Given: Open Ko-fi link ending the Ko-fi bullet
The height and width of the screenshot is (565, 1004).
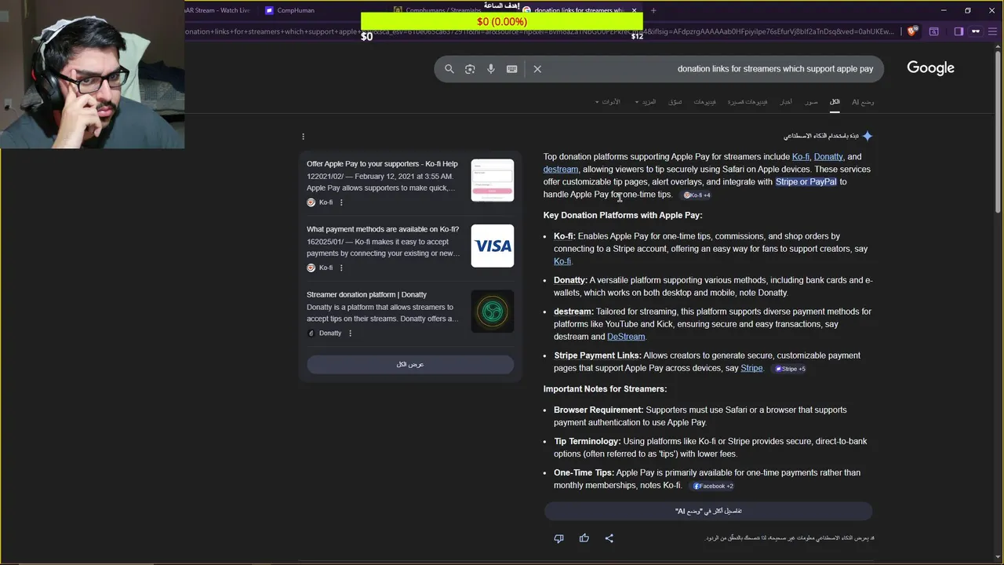Looking at the screenshot, I should (x=562, y=261).
